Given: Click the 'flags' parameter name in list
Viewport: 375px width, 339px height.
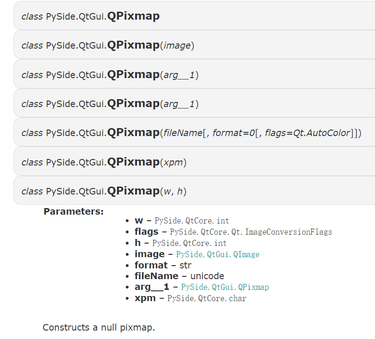Looking at the screenshot, I should tap(146, 231).
